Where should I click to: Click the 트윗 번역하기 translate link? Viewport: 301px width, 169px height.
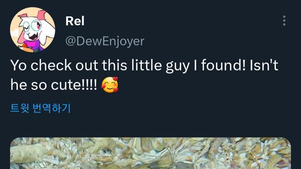pyautogui.click(x=40, y=108)
